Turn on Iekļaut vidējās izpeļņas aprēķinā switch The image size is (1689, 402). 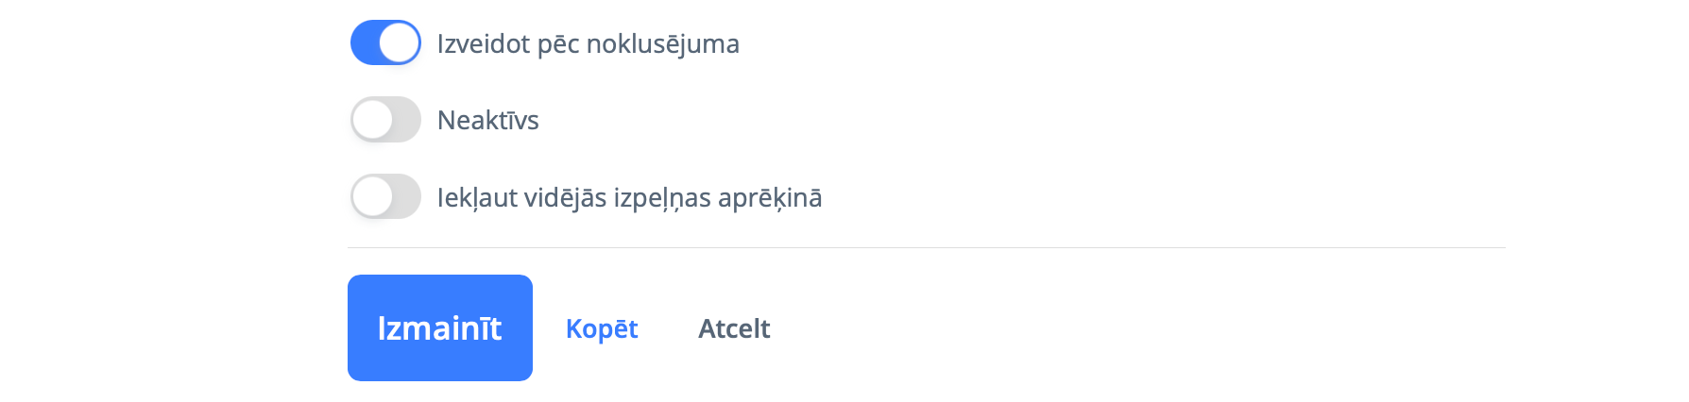(x=385, y=197)
